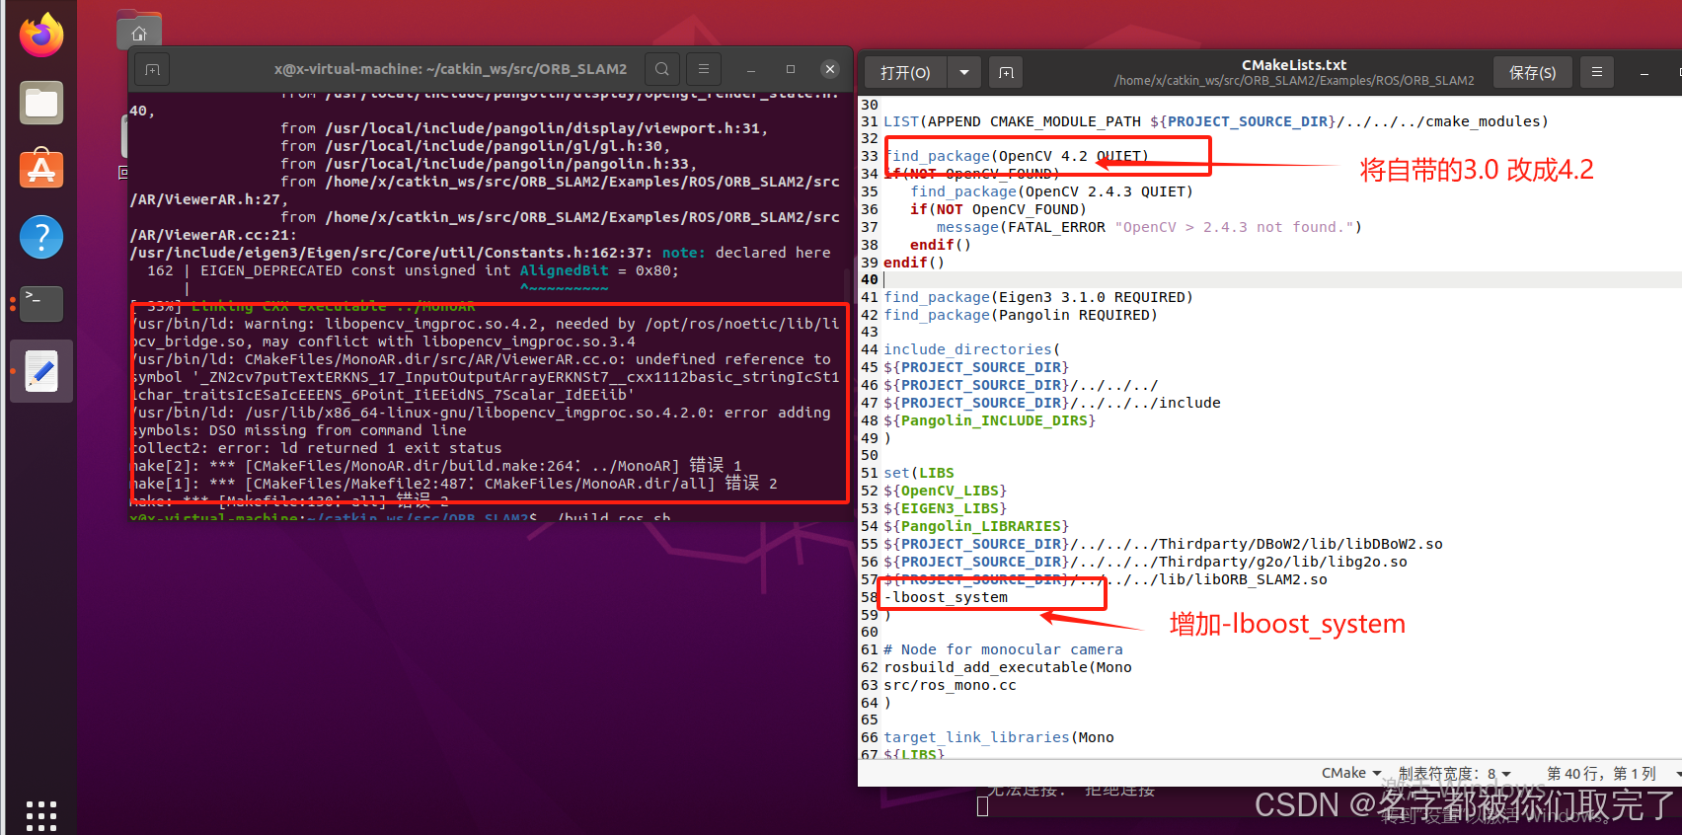The image size is (1682, 835).
Task: Open new tab in terminal window
Action: click(152, 69)
